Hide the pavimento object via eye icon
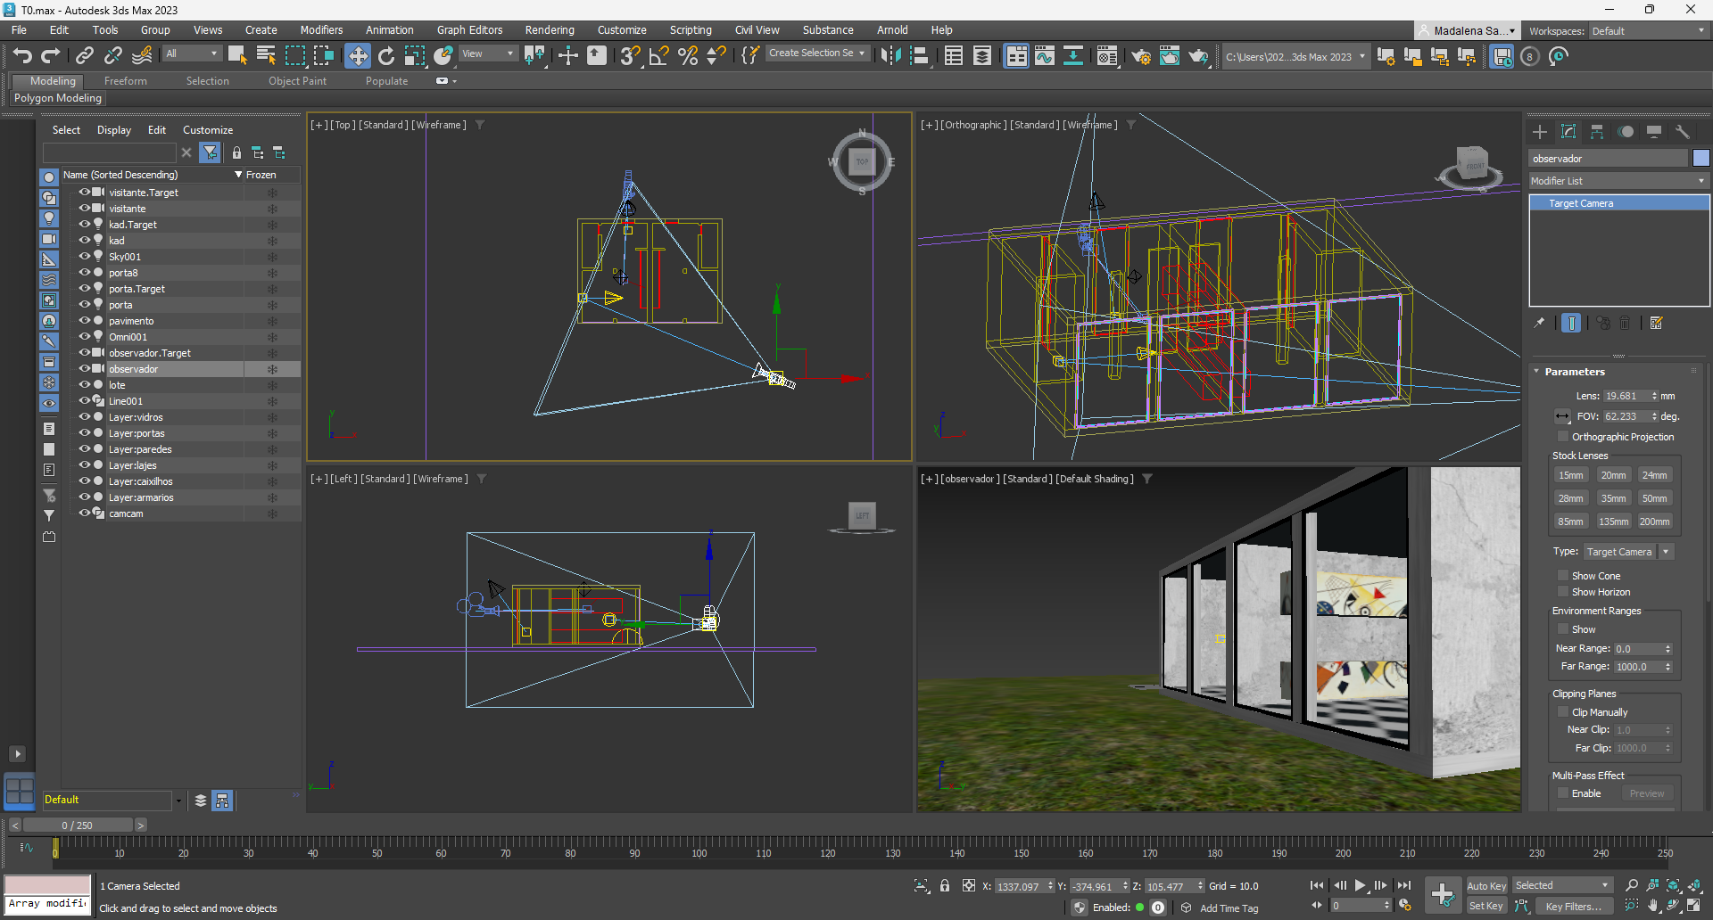This screenshot has height=920, width=1713. [x=85, y=321]
